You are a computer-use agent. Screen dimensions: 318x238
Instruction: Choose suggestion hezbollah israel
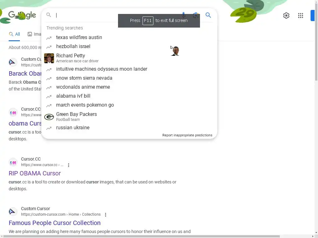[x=129, y=46]
